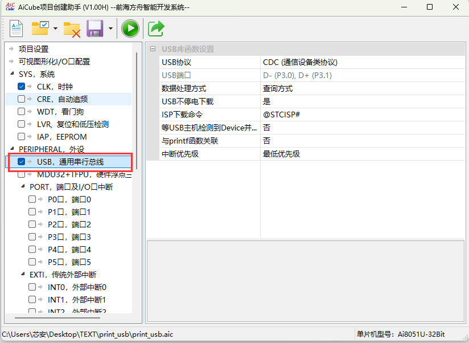The height and width of the screenshot is (343, 469).
Task: Check the LVR 复位和低压检测 box
Action: (x=21, y=124)
